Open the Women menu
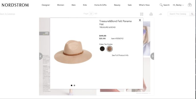Viewport: 196px width, 99px height. tap(60, 5)
